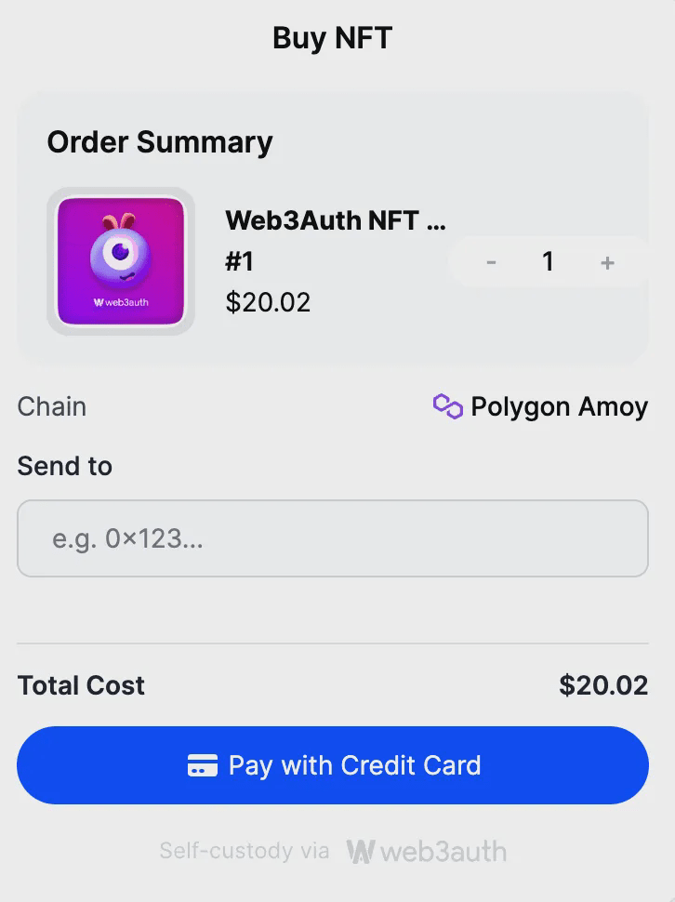The width and height of the screenshot is (675, 902).
Task: Click the Buy NFT page title
Action: (332, 38)
